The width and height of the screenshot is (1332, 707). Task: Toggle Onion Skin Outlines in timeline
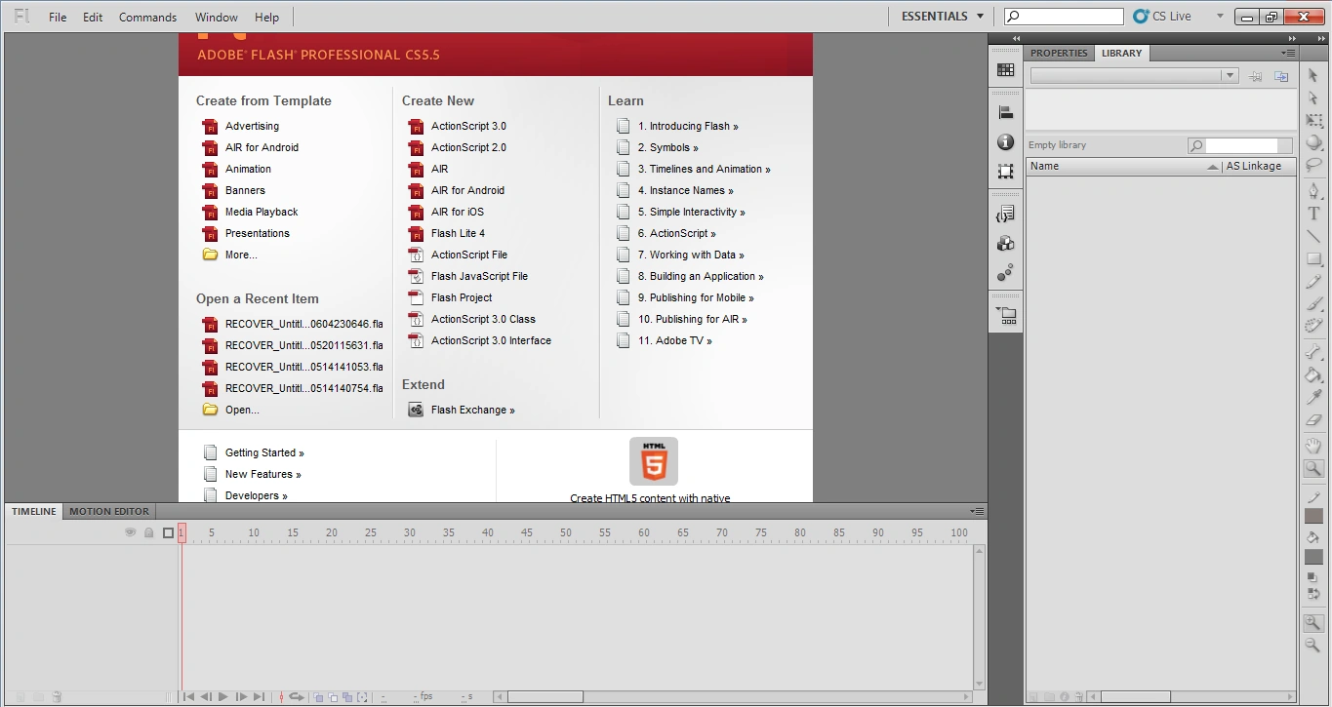(x=334, y=697)
